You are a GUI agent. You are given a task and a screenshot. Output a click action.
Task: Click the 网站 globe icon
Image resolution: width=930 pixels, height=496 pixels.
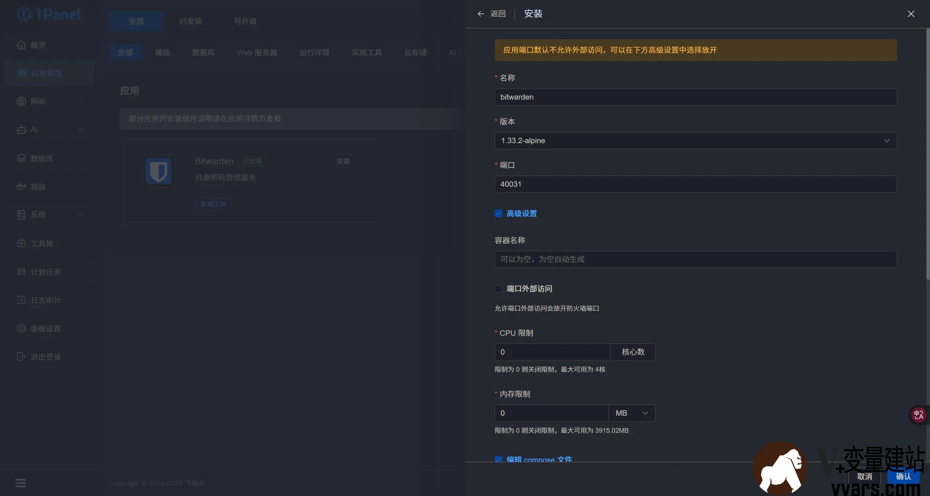(x=21, y=101)
